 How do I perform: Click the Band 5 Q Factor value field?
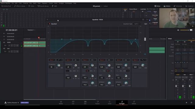[119, 85]
